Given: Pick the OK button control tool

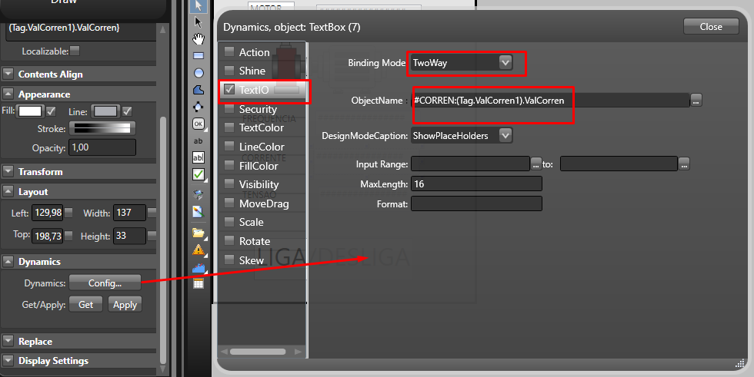Looking at the screenshot, I should [x=199, y=124].
